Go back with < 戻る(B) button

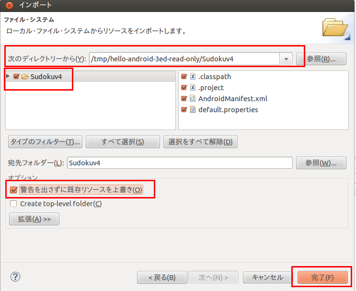pos(162,278)
